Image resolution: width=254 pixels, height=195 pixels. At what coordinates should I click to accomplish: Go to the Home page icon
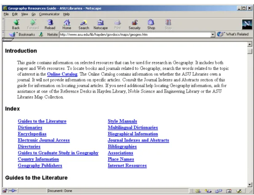67,24
